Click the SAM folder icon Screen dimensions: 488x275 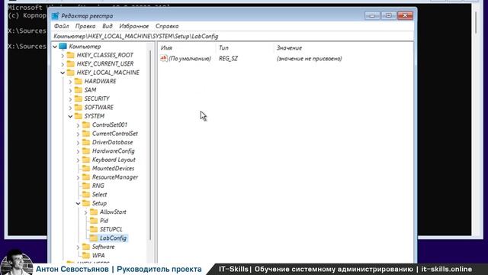click(x=79, y=90)
